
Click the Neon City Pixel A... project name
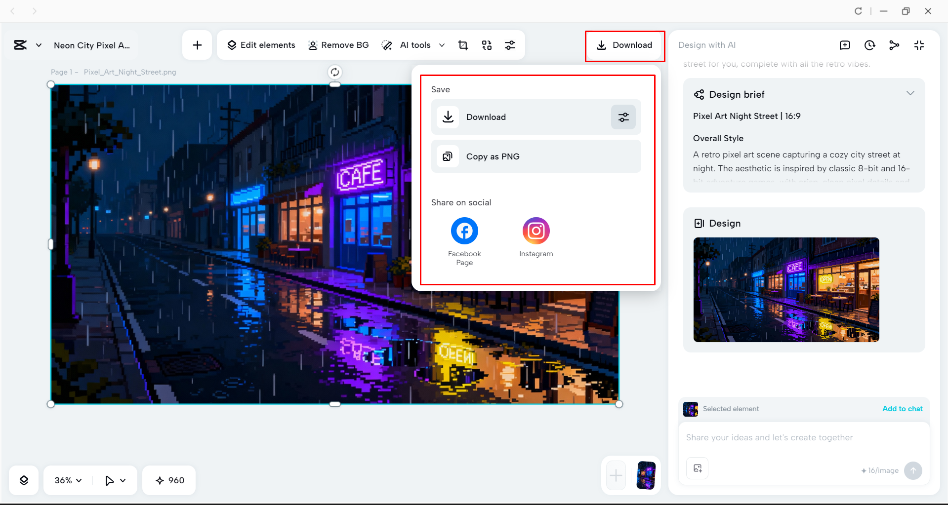click(92, 45)
